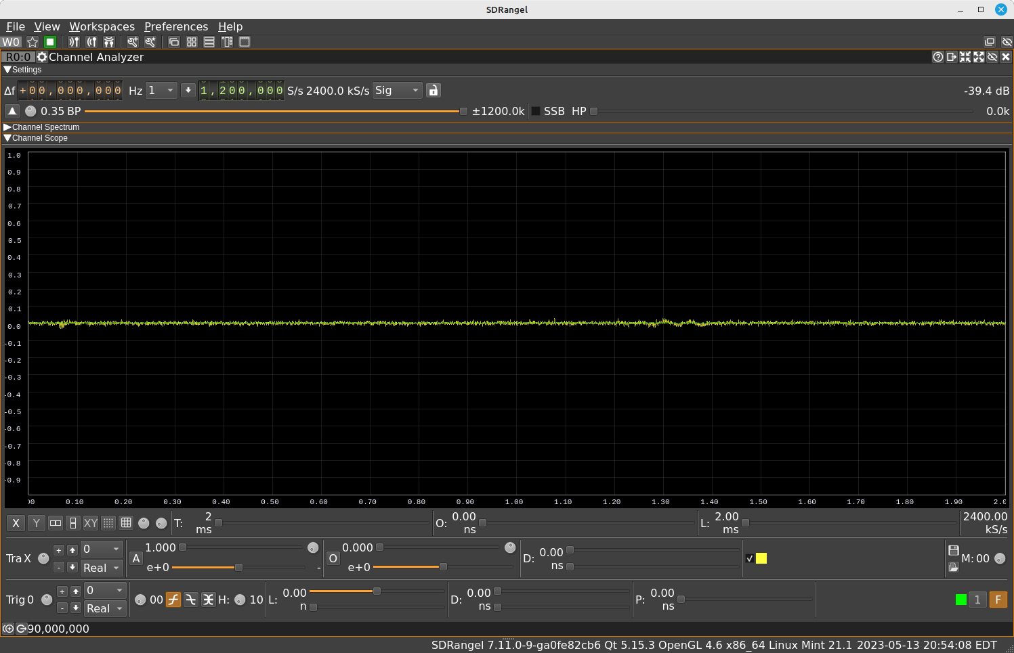The image size is (1014, 653).
Task: Open Tra X projection dropdown showing Real
Action: pos(102,568)
